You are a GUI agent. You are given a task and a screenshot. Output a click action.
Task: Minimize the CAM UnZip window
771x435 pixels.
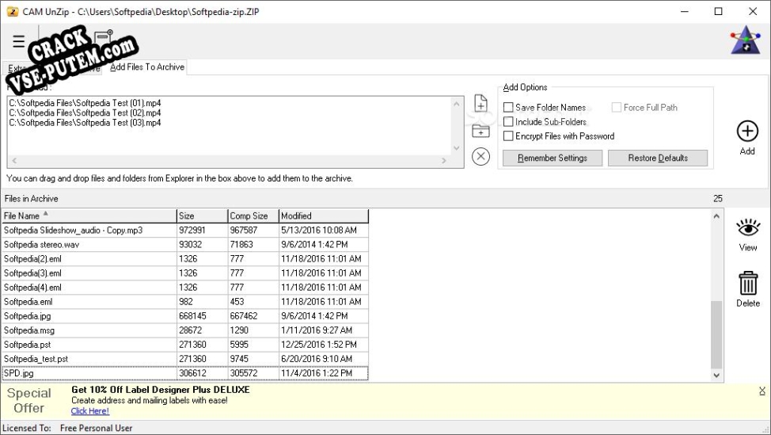pos(685,11)
